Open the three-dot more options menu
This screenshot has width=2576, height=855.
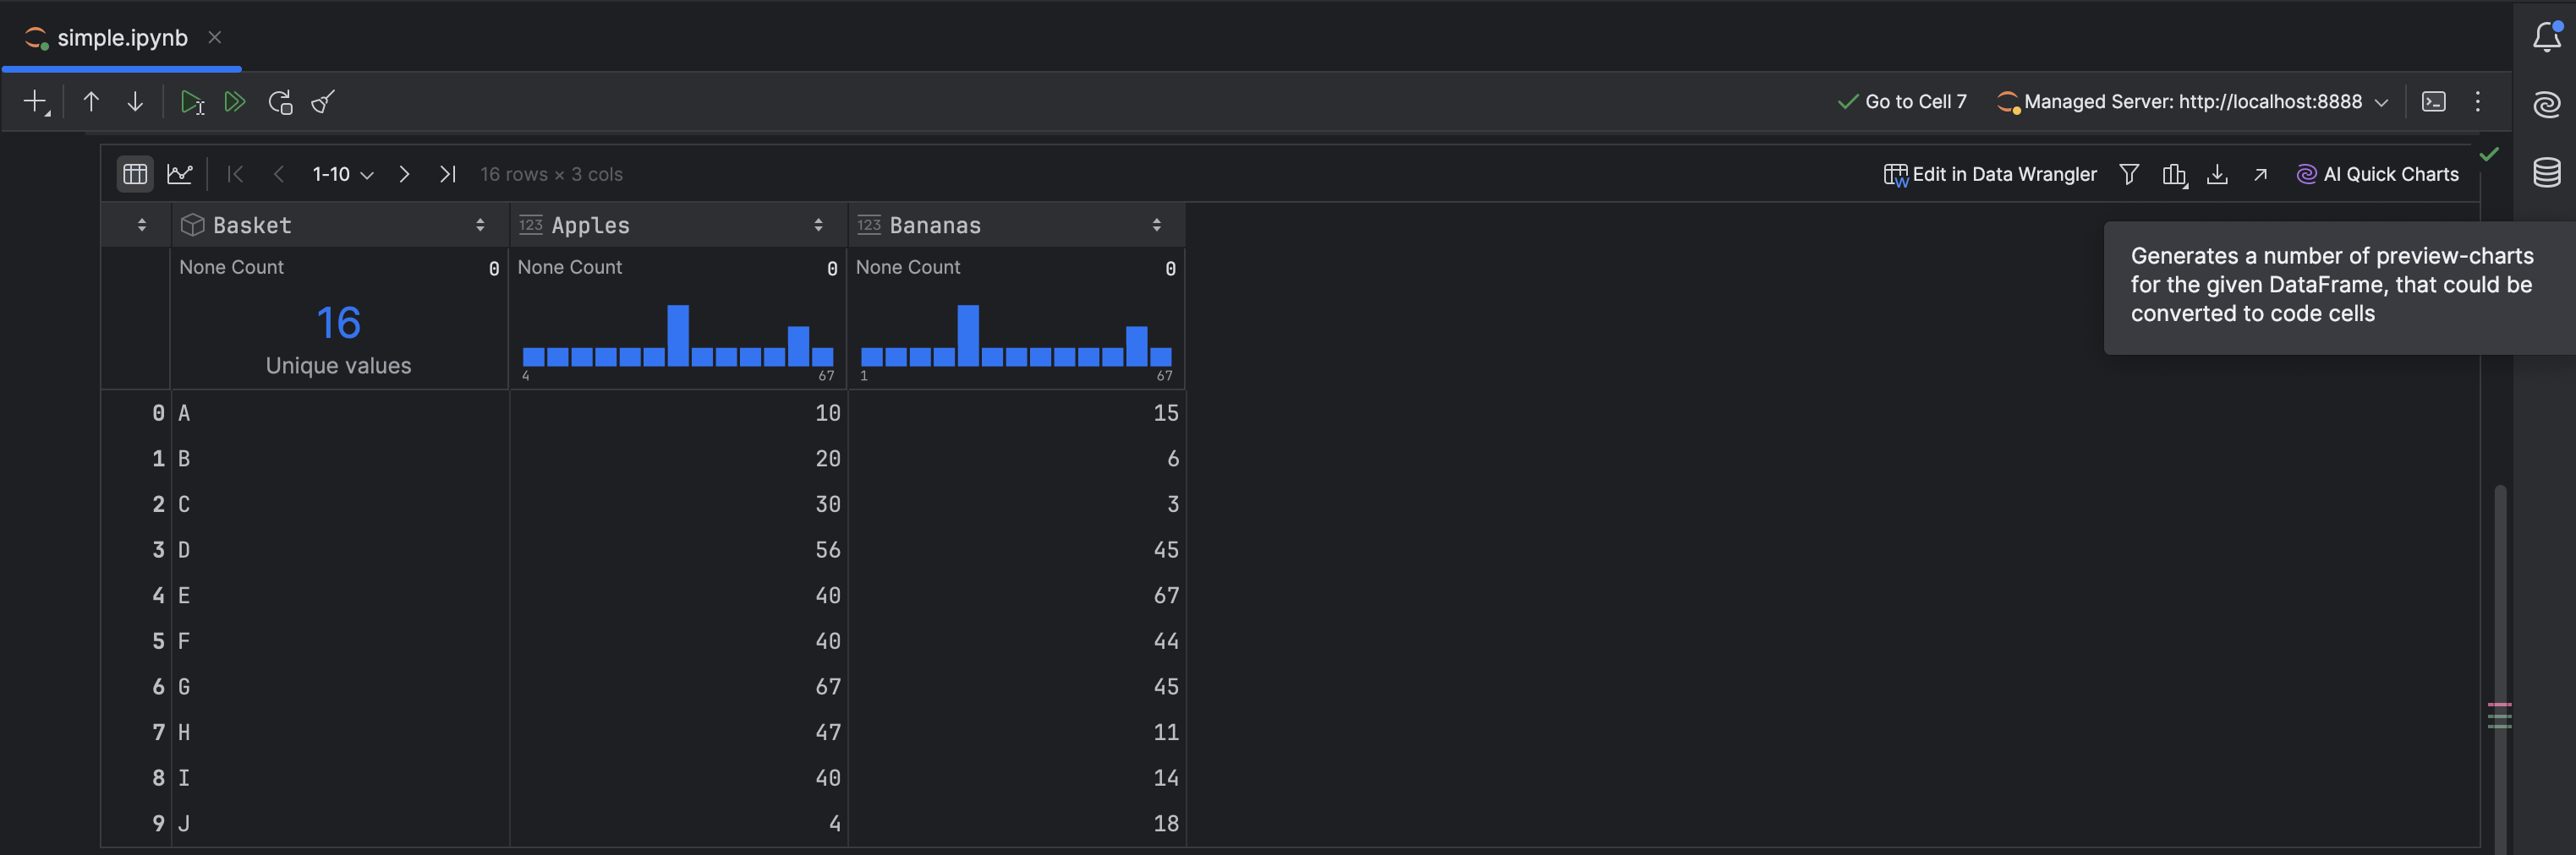click(2477, 102)
